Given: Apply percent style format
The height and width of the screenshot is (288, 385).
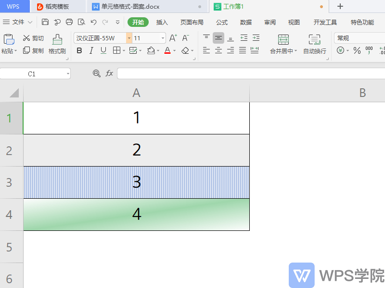Looking at the screenshot, I should point(357,50).
